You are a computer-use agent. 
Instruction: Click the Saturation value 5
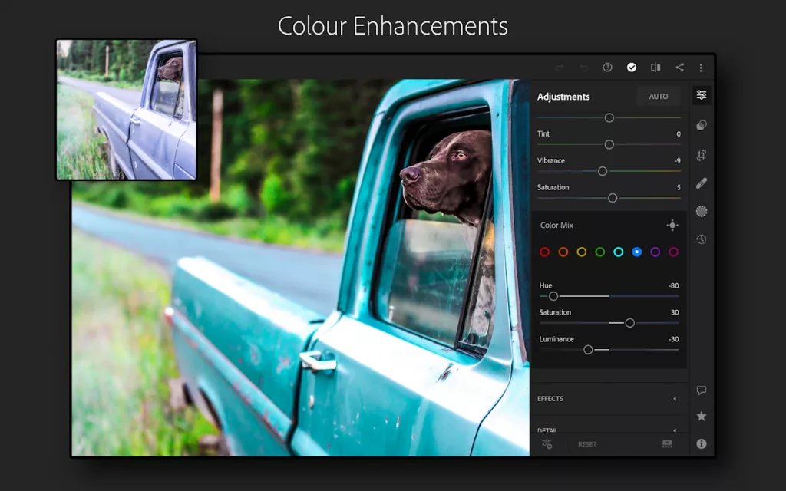click(x=679, y=187)
